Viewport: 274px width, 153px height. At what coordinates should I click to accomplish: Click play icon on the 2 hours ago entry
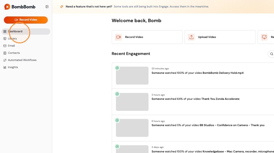click(117, 94)
